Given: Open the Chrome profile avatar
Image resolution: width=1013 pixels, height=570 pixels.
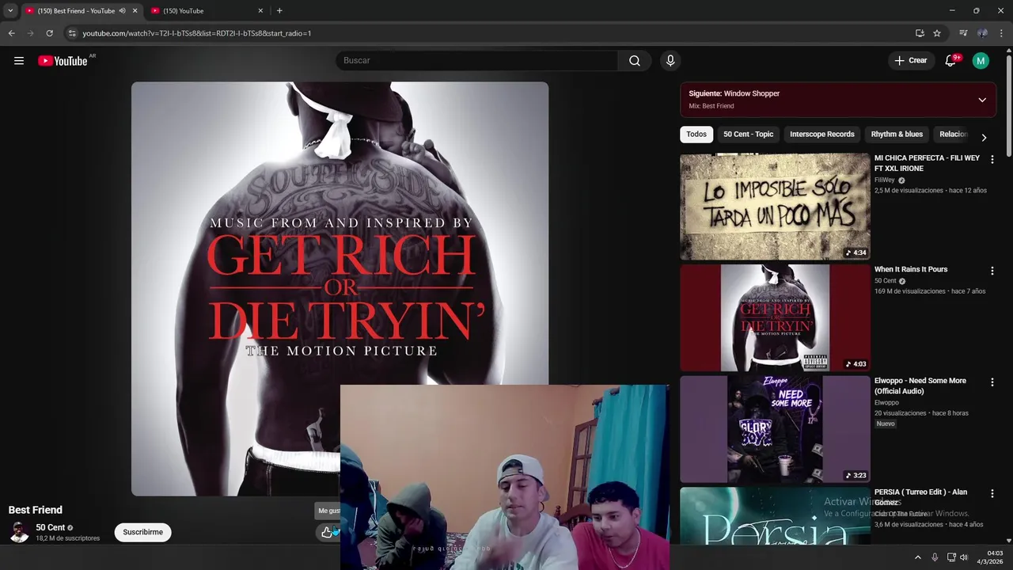Looking at the screenshot, I should point(982,33).
